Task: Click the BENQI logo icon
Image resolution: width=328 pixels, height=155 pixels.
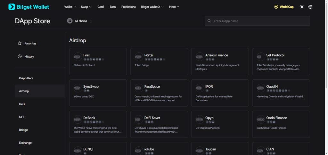Action: 77,151
